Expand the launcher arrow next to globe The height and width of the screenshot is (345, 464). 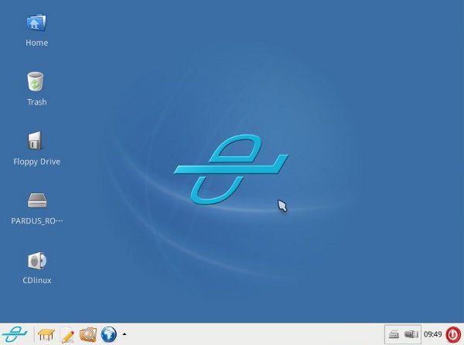[x=125, y=334]
